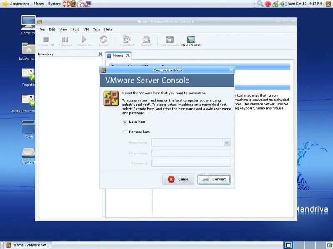Click the Suspend toolbar icon

pos(65,39)
